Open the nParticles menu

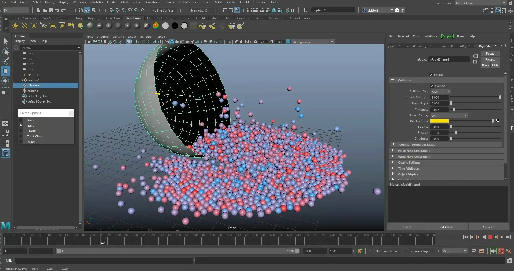(96, 2)
